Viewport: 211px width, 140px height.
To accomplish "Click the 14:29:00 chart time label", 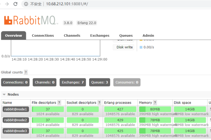I will (100, 59).
